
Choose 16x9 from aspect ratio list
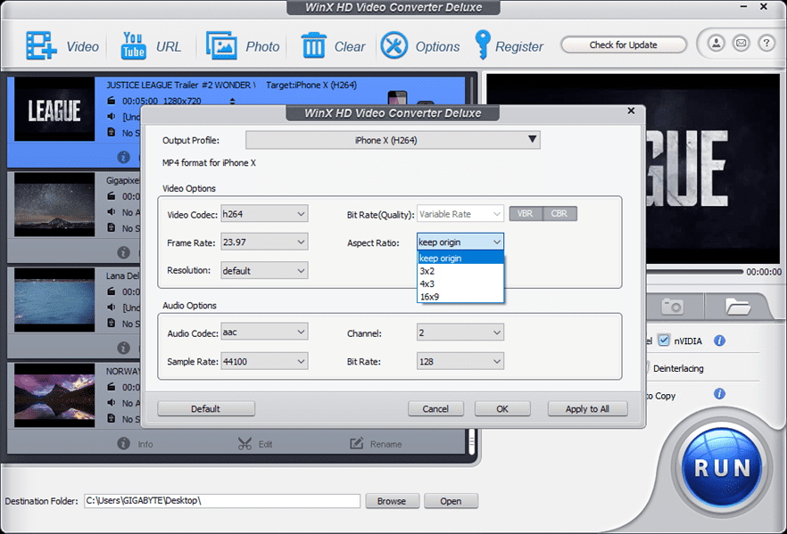click(x=429, y=297)
